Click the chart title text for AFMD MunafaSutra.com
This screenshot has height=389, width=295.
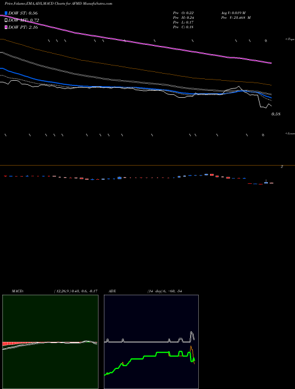(58, 4)
